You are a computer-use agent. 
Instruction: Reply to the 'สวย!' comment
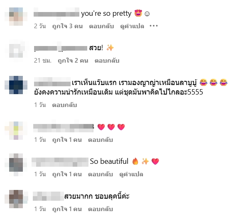pyautogui.click(x=107, y=61)
